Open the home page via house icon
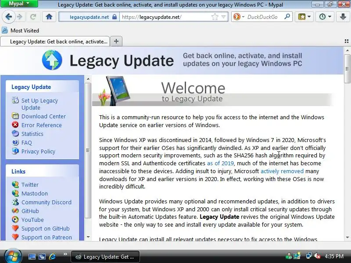 pyautogui.click(x=49, y=17)
